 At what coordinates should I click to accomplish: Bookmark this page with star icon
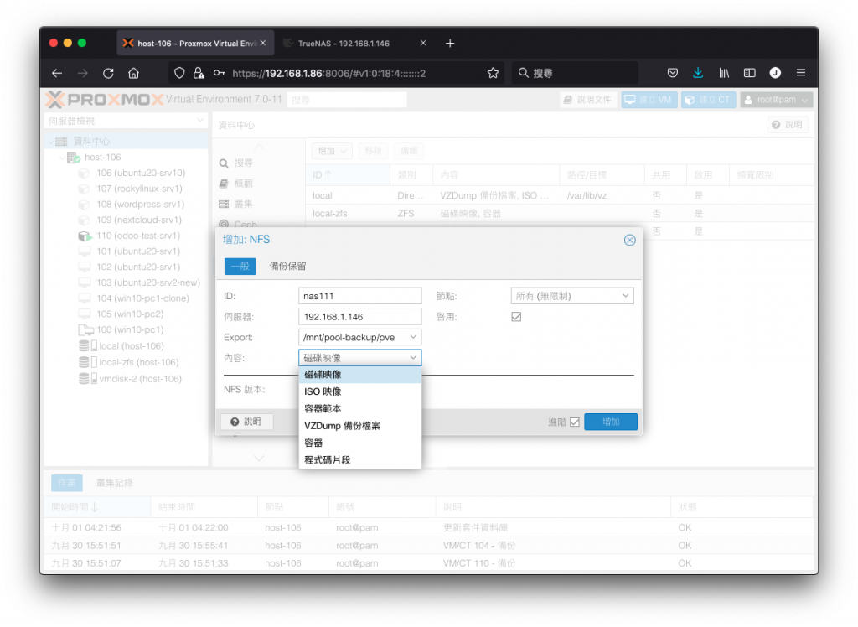click(493, 73)
